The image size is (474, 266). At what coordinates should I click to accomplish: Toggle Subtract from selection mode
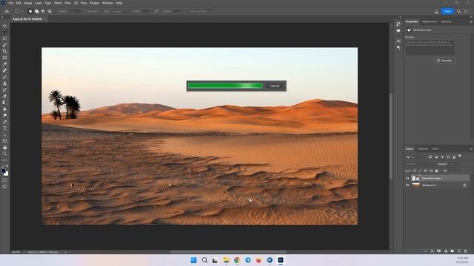tap(43, 11)
